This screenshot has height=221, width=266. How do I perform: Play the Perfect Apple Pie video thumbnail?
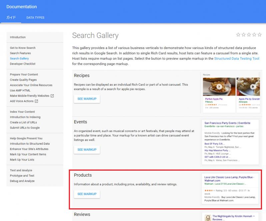tap(219, 87)
